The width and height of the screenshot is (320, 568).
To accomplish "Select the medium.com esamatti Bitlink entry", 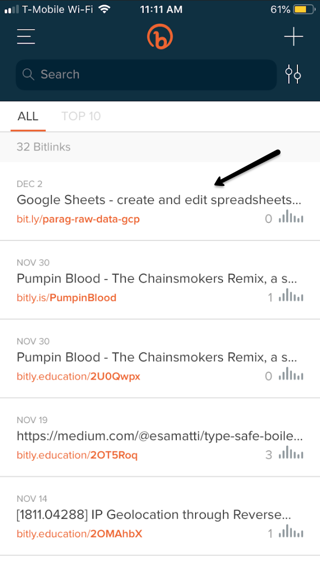I will click(160, 437).
